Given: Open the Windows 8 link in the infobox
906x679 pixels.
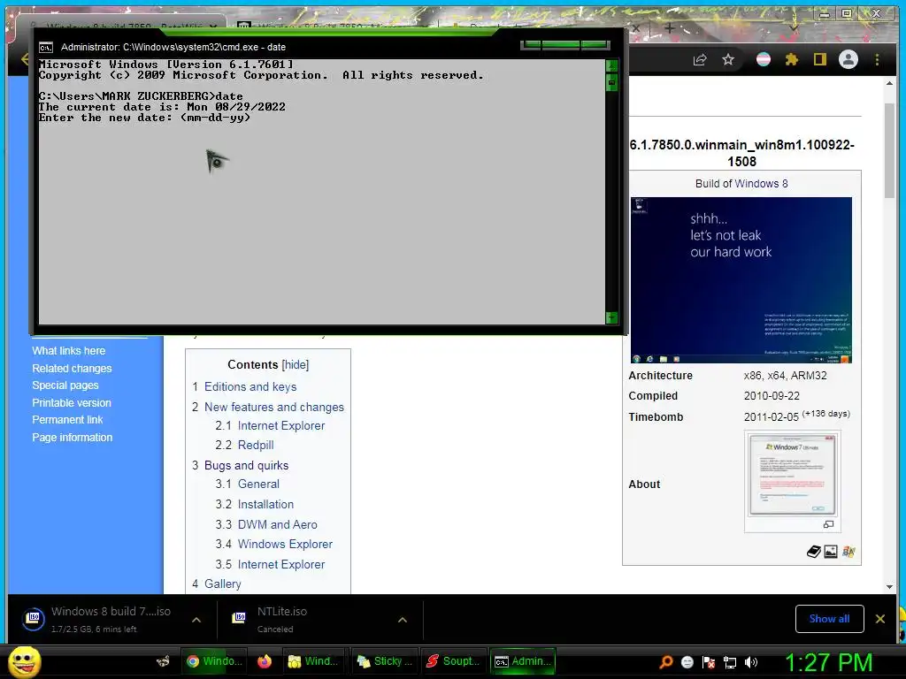Looking at the screenshot, I should [x=761, y=184].
